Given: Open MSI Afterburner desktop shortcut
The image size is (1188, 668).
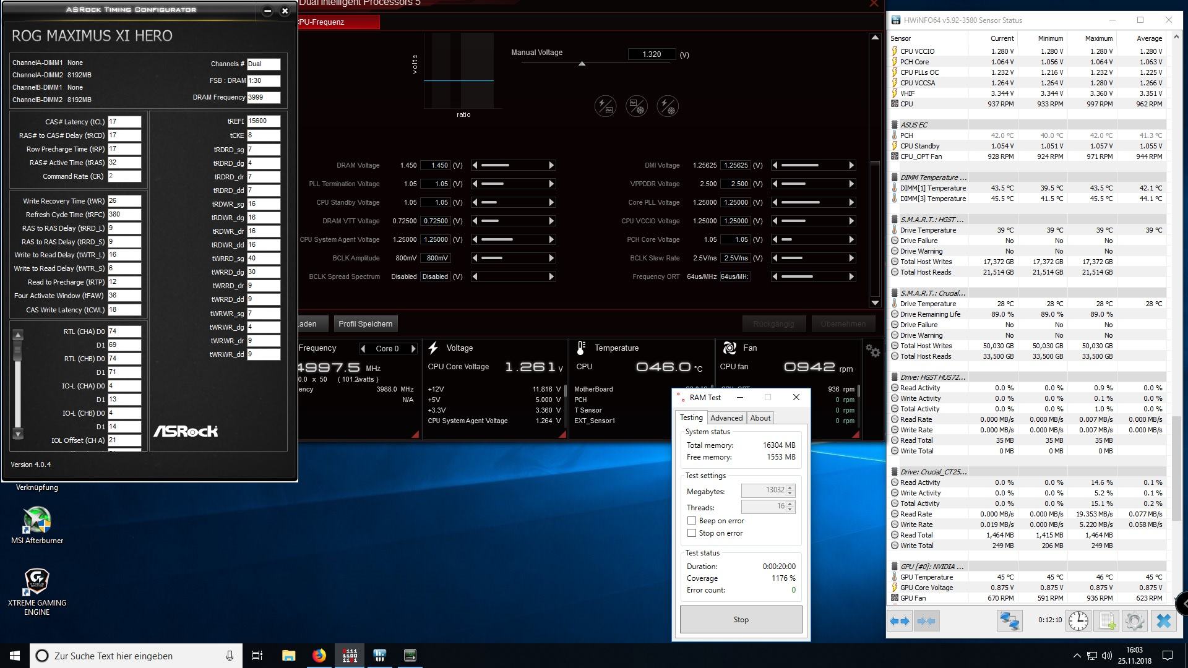Looking at the screenshot, I should [x=37, y=526].
